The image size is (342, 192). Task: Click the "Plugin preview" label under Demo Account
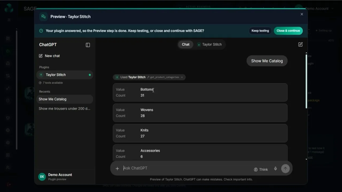click(57, 179)
